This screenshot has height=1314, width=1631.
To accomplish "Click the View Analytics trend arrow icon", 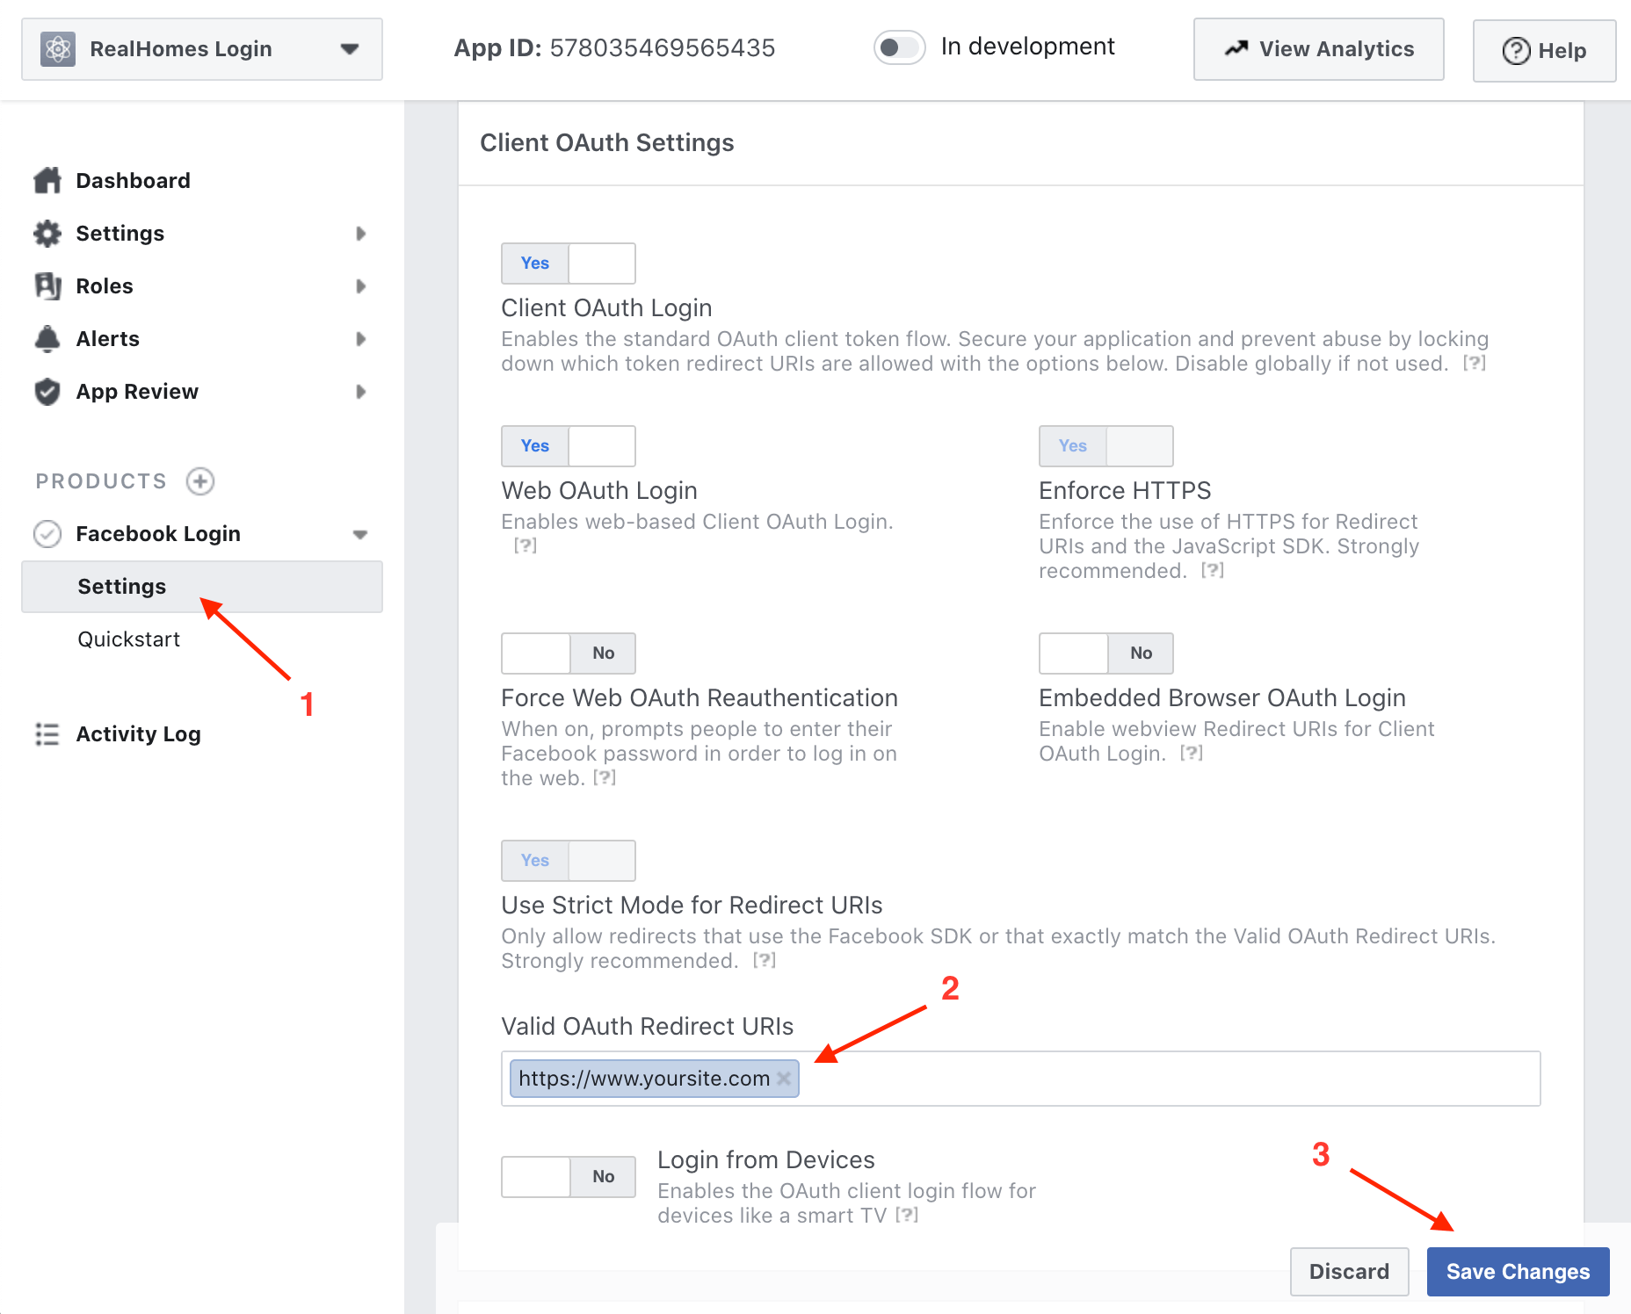I will point(1236,49).
